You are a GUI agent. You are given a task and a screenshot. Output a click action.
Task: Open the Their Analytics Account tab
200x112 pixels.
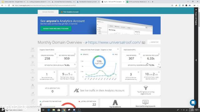coord(69,12)
